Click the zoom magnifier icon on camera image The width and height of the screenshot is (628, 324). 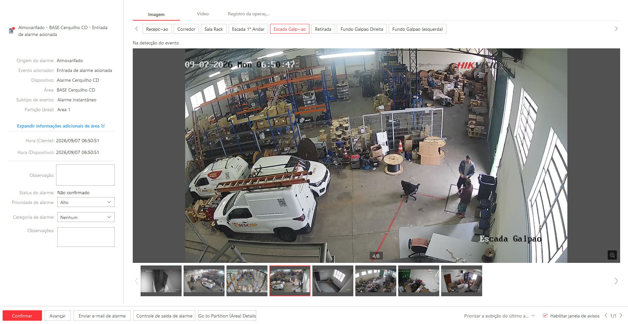pos(612,255)
